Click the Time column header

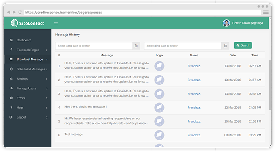click(x=255, y=55)
